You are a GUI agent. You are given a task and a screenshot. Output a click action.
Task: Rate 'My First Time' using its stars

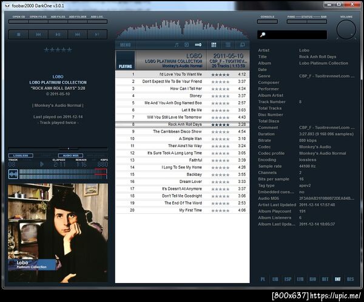point(220,211)
